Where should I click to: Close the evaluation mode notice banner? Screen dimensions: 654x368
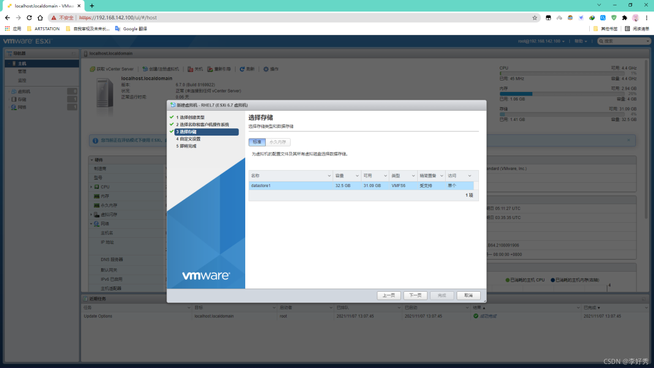[x=629, y=140]
